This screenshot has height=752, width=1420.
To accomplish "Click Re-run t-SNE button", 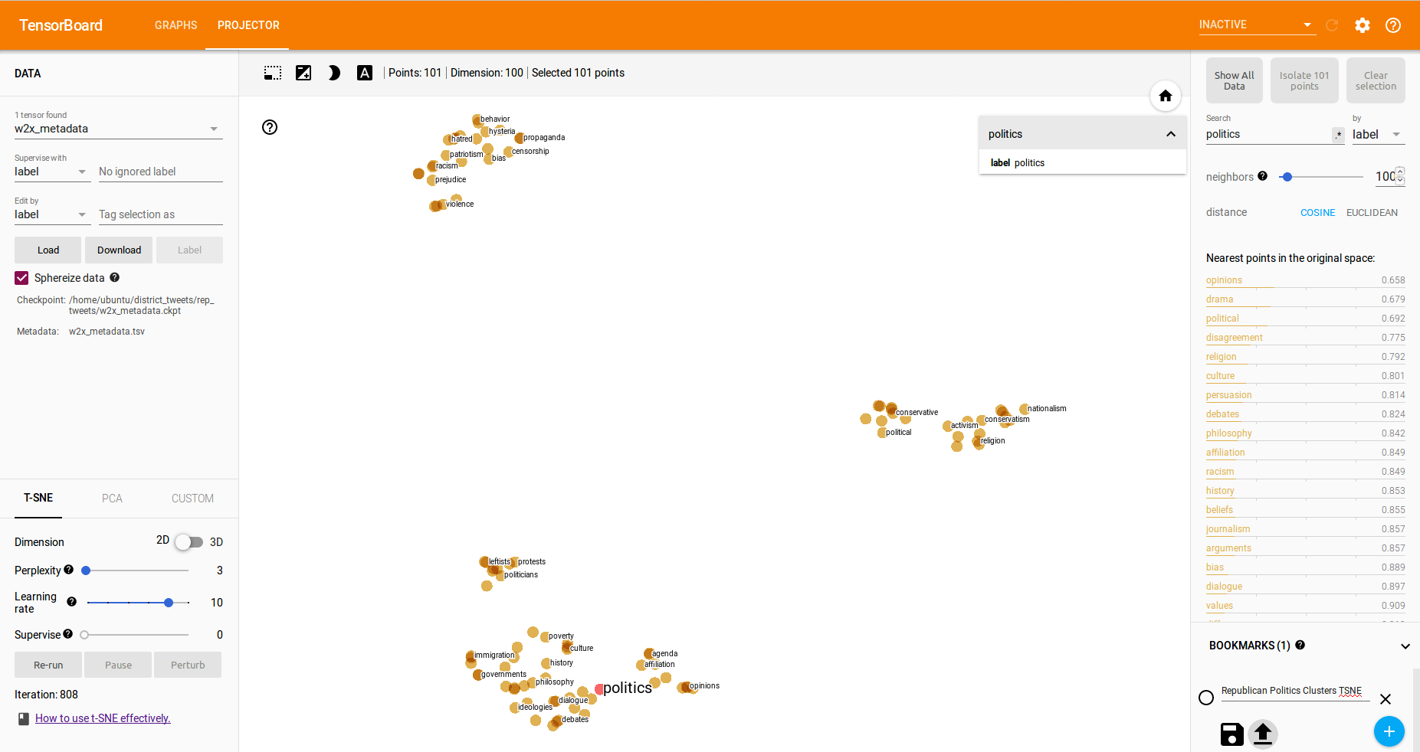I will tap(48, 665).
